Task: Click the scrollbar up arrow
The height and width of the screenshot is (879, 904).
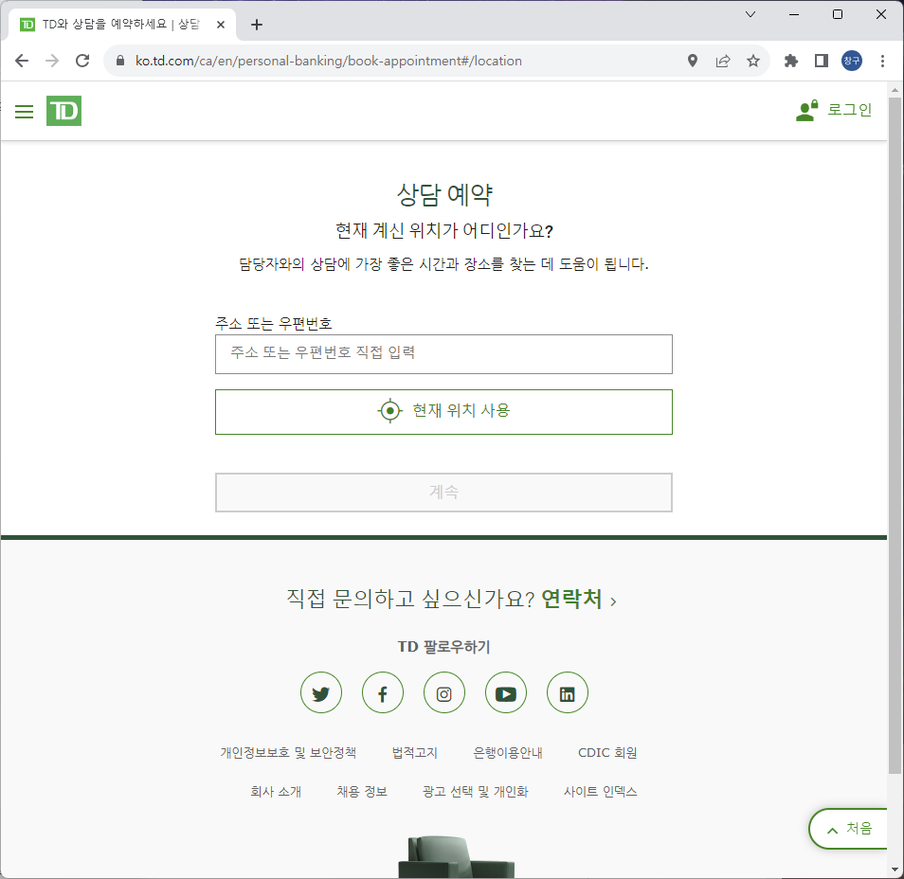Action: (895, 90)
